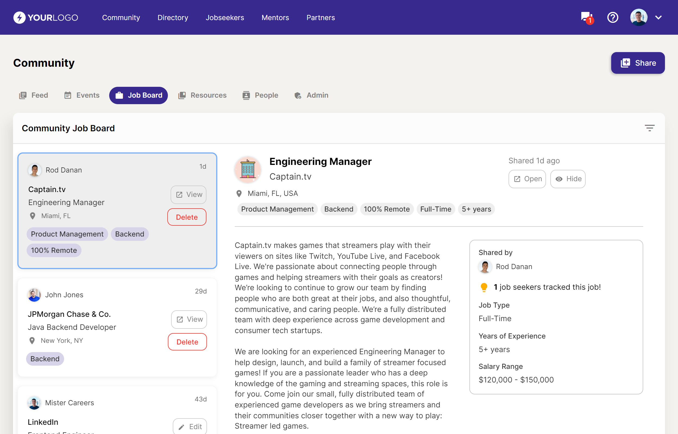
Task: Select 100% Remote tag in Captain.tv card
Action: point(54,250)
